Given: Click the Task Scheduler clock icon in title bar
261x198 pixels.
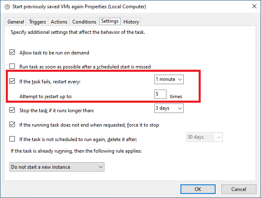Looking at the screenshot, I should click(x=7, y=7).
